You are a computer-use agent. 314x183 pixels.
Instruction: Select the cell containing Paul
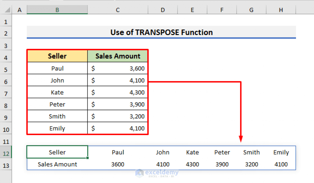[57, 68]
